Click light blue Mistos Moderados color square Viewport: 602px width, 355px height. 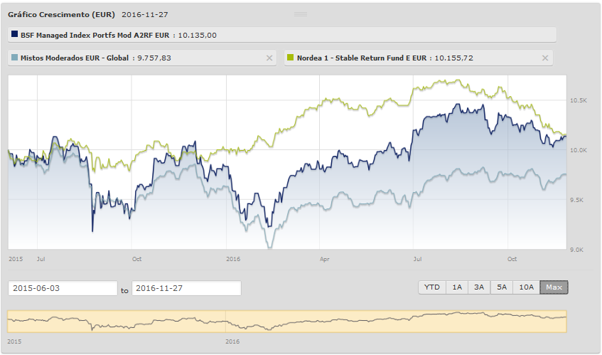tap(15, 58)
